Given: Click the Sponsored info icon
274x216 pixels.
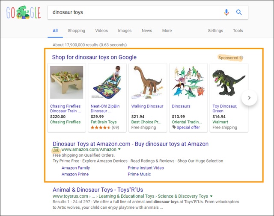Looking at the screenshot, I should coord(241,58).
